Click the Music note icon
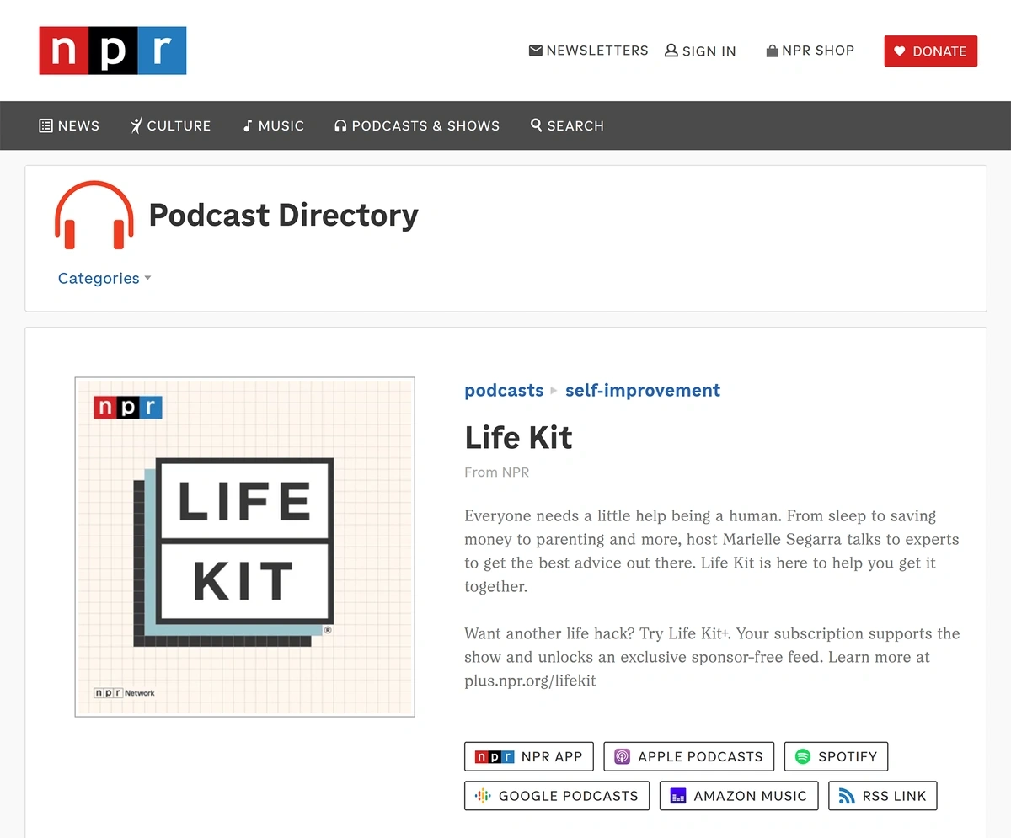The width and height of the screenshot is (1011, 838). pos(248,125)
